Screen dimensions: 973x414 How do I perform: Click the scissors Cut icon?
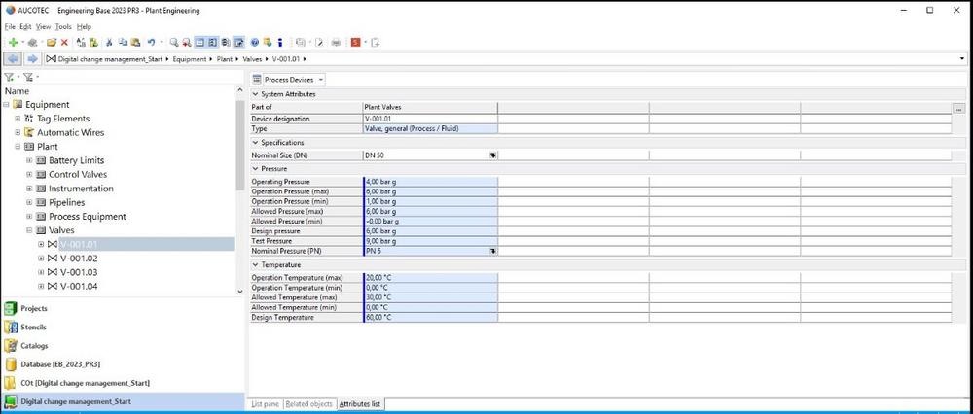(110, 43)
